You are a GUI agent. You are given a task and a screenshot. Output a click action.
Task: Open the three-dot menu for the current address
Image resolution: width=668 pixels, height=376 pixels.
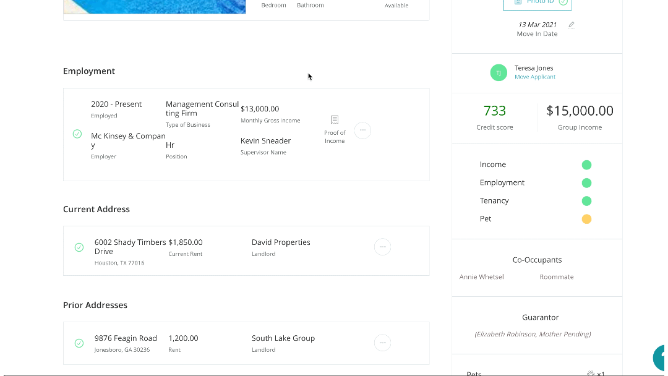[382, 247]
